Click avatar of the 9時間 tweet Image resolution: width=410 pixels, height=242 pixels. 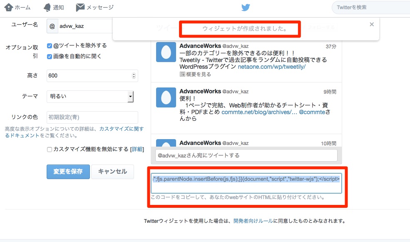pos(166,97)
